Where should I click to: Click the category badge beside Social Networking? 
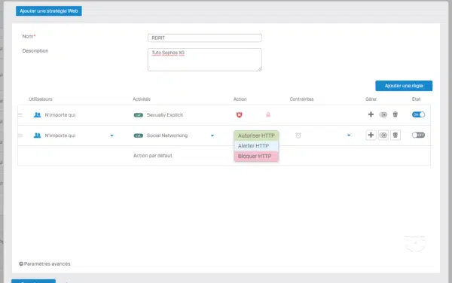[x=139, y=135]
